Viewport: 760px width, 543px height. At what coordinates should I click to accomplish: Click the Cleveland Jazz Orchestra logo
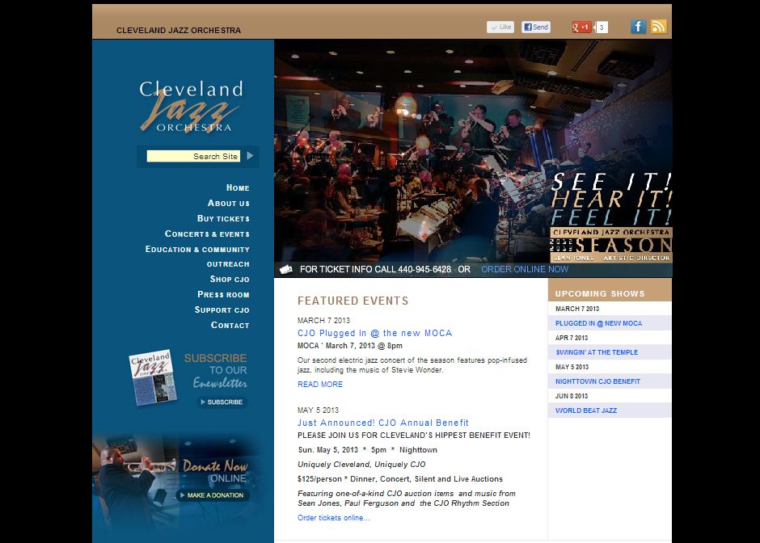point(191,107)
